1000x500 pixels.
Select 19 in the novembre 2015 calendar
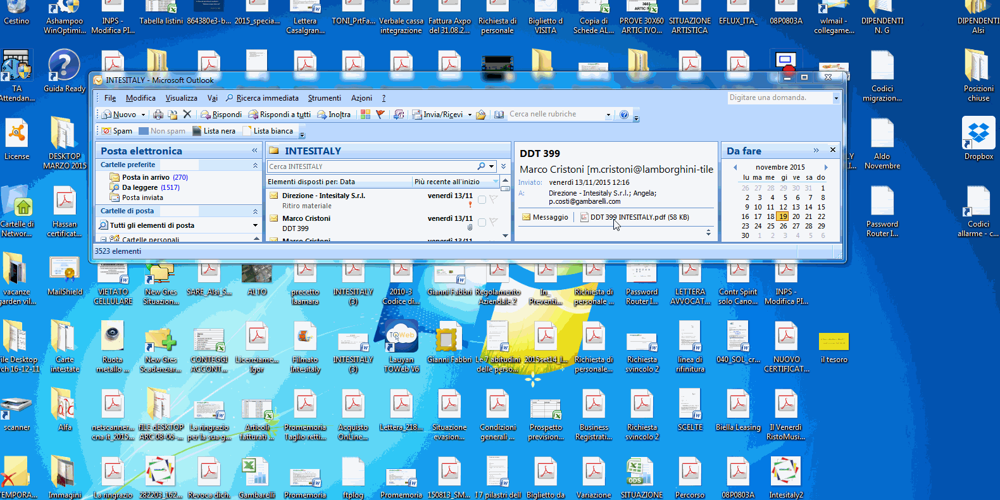(x=783, y=216)
